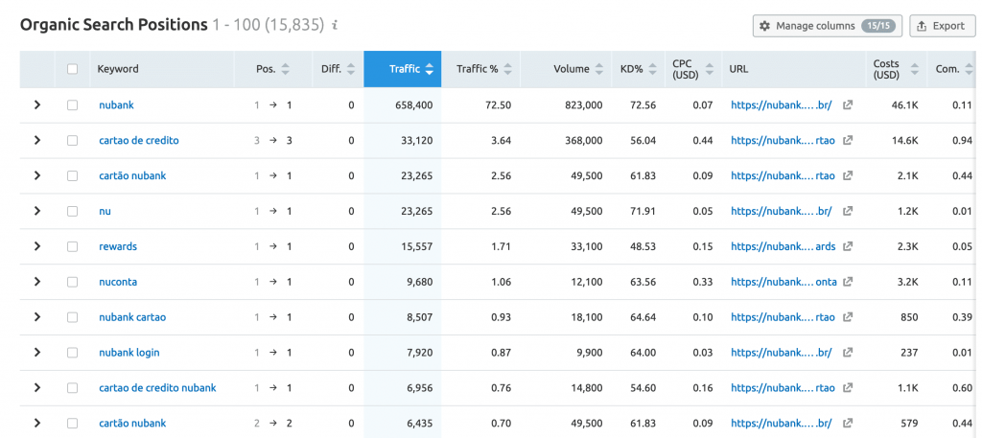Open keyword link nubank cartao
The width and height of the screenshot is (982, 438).
click(132, 317)
